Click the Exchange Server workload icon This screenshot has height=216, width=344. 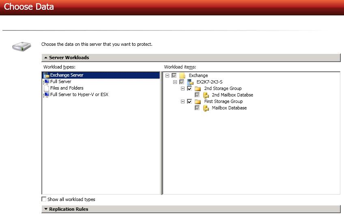46,75
